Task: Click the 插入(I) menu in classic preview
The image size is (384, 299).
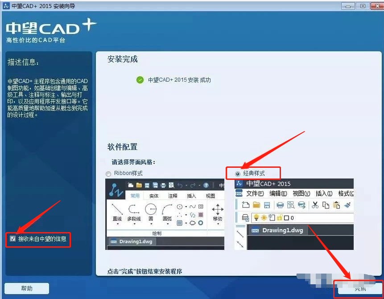Action: pos(324,194)
